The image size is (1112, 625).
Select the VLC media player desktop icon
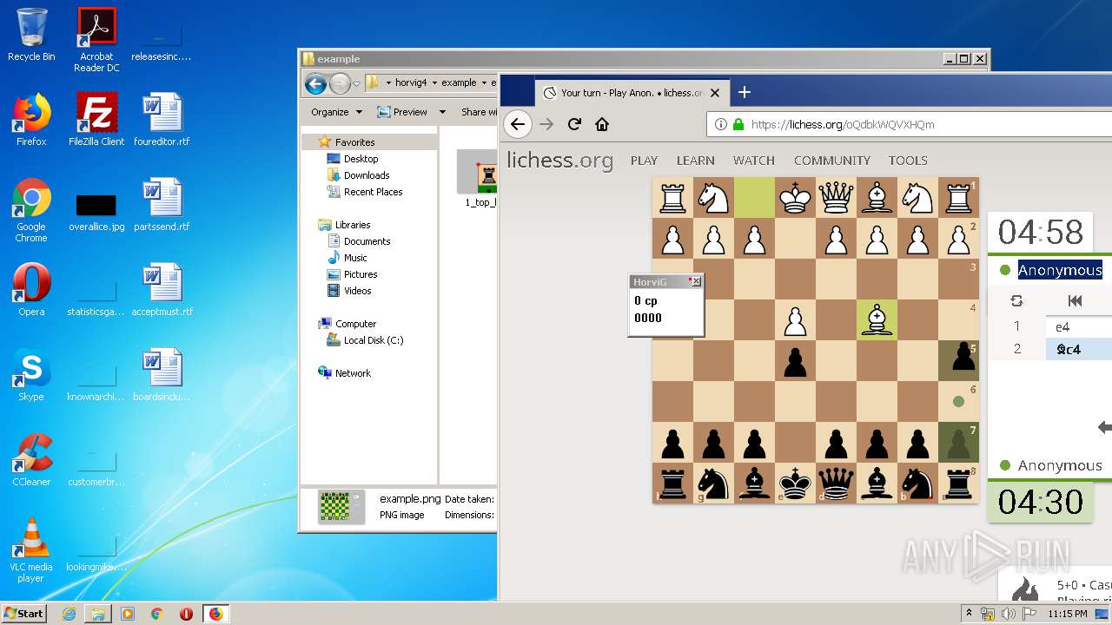[x=31, y=550]
